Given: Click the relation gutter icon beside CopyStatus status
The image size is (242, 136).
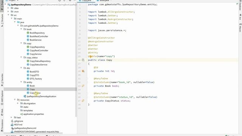Looking at the screenshot, I should (83, 101).
